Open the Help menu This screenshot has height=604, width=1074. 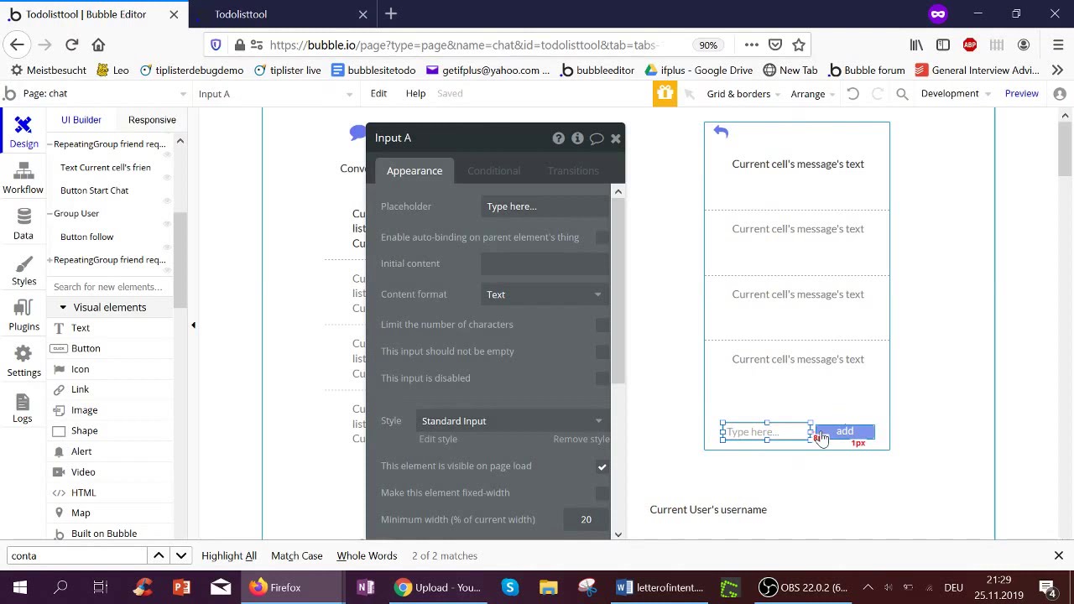click(415, 94)
